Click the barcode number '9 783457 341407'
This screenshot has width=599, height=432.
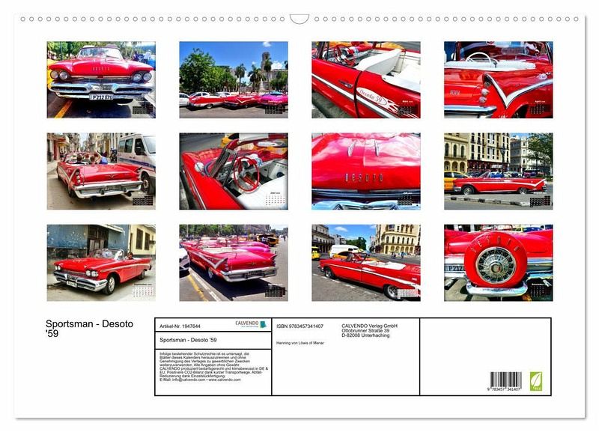(x=503, y=389)
